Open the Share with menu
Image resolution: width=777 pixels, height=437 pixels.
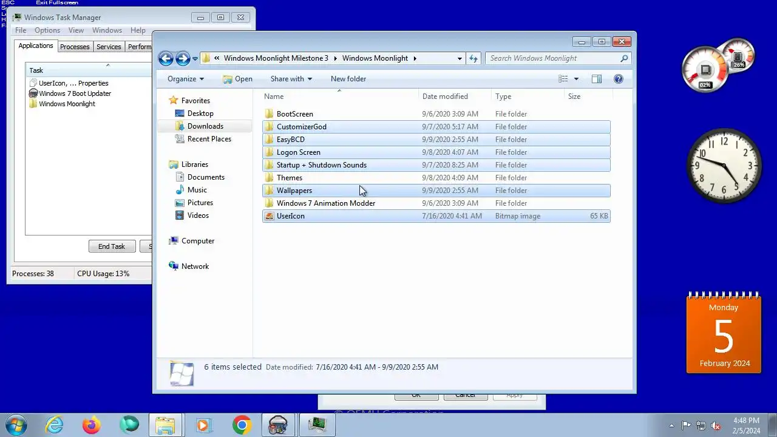(291, 79)
